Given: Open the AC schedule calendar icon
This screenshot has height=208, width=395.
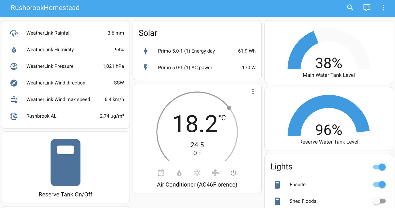Looking at the screenshot, I should click(x=161, y=173).
